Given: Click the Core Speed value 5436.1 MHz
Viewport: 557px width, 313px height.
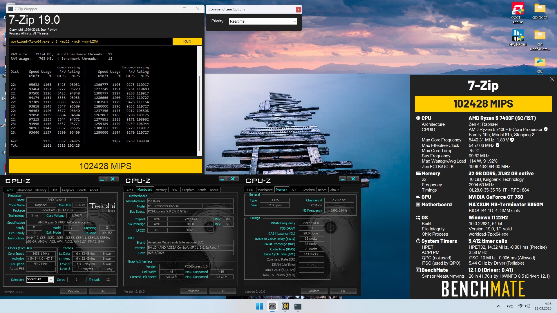Looking at the screenshot, I should click(41, 254).
